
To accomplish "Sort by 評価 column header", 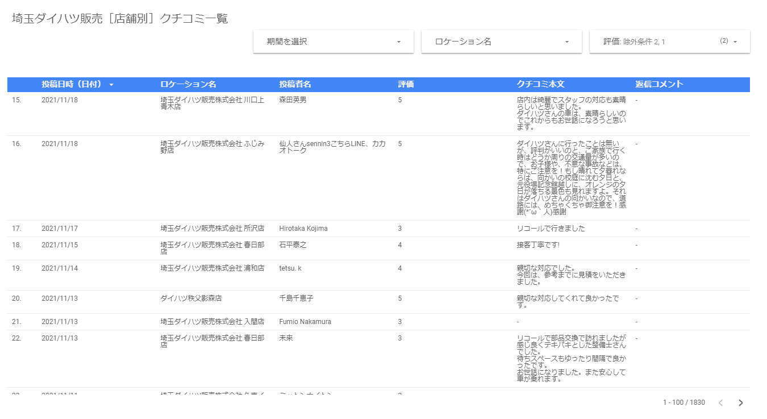I will coord(406,84).
